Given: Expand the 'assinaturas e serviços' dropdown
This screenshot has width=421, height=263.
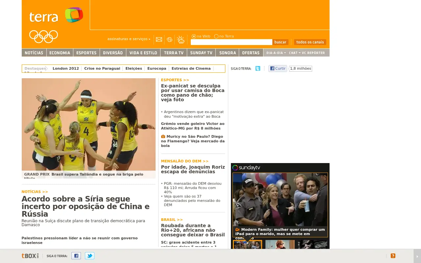Looking at the screenshot, I should coord(129,39).
